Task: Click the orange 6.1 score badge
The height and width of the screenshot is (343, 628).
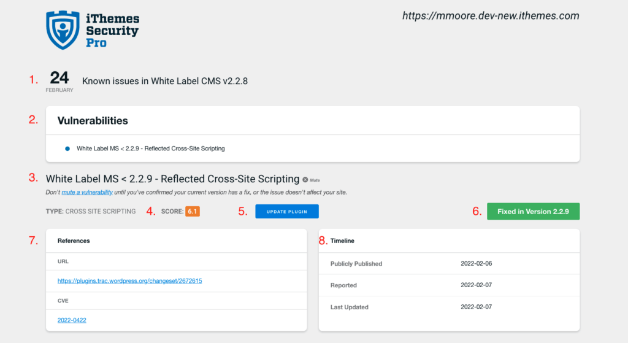Action: (x=192, y=211)
